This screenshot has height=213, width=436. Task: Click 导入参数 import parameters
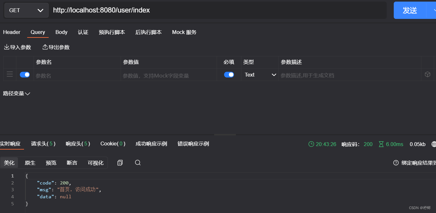tap(18, 47)
